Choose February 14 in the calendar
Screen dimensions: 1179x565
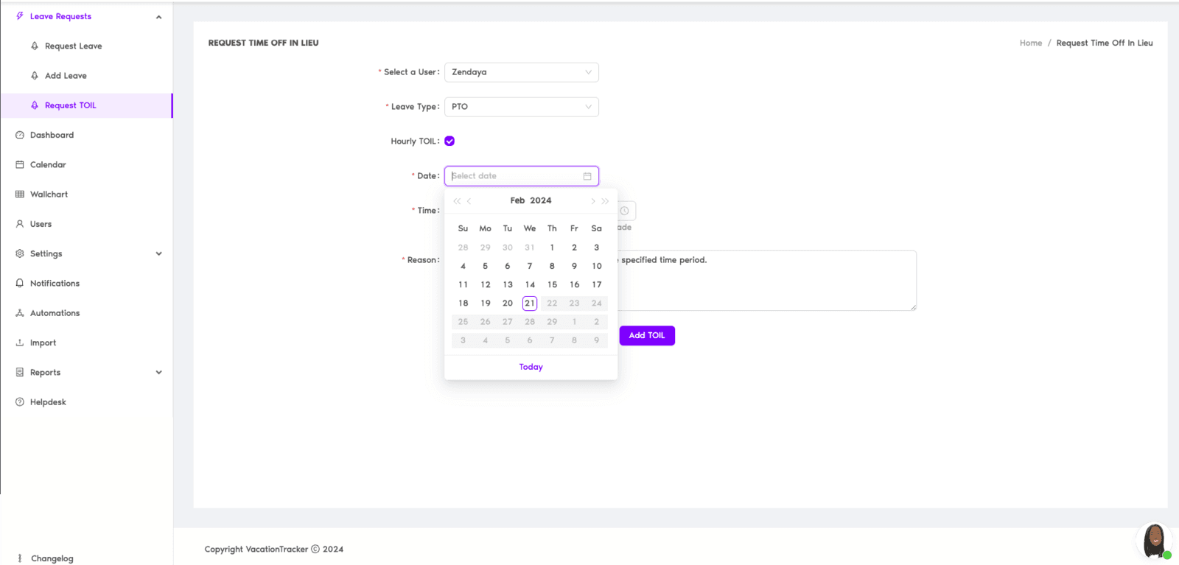[x=530, y=284]
